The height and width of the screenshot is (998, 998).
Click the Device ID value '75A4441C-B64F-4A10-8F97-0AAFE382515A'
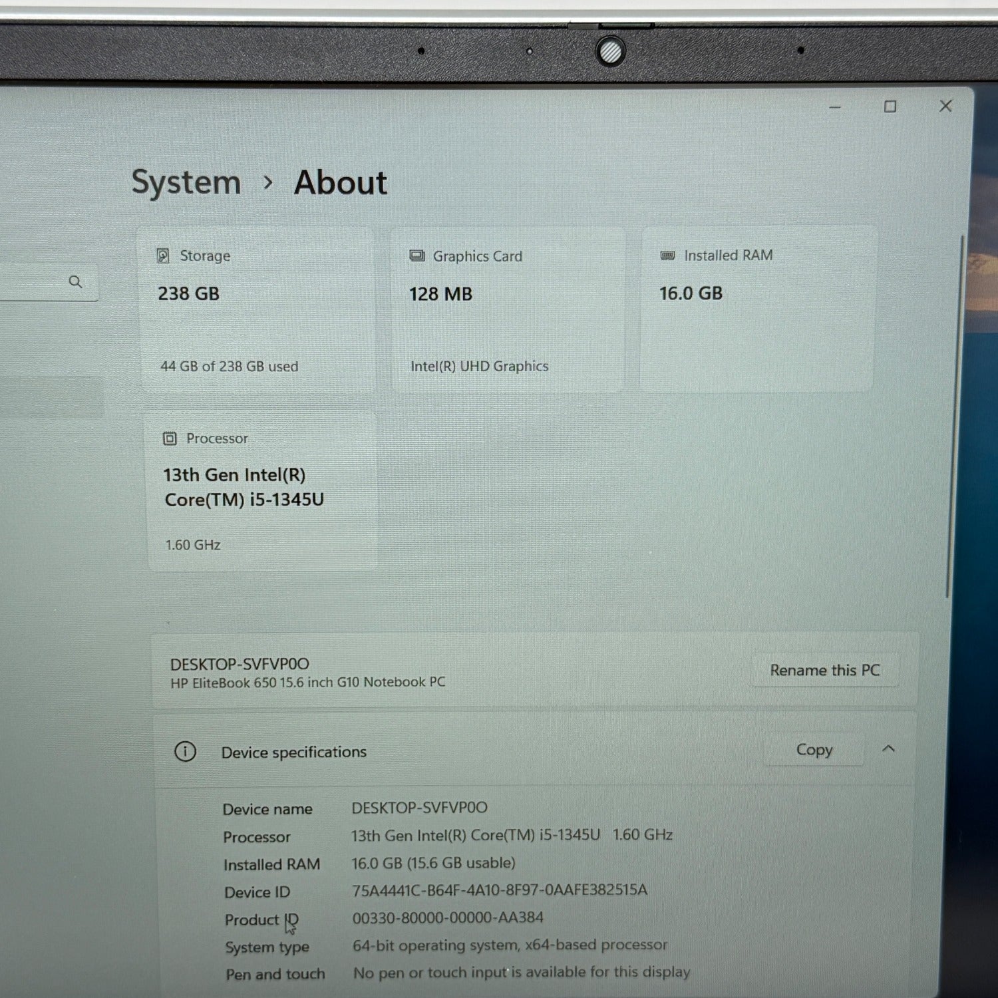(x=500, y=890)
